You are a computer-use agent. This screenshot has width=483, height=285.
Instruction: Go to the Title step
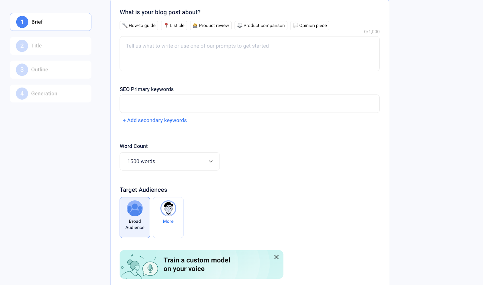[50, 46]
